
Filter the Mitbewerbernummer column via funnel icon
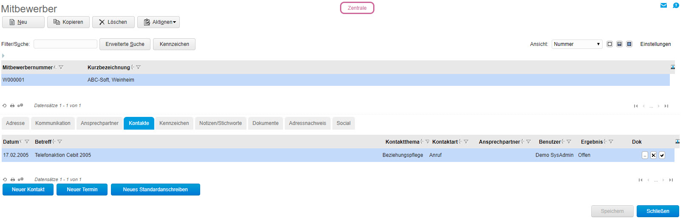point(61,67)
